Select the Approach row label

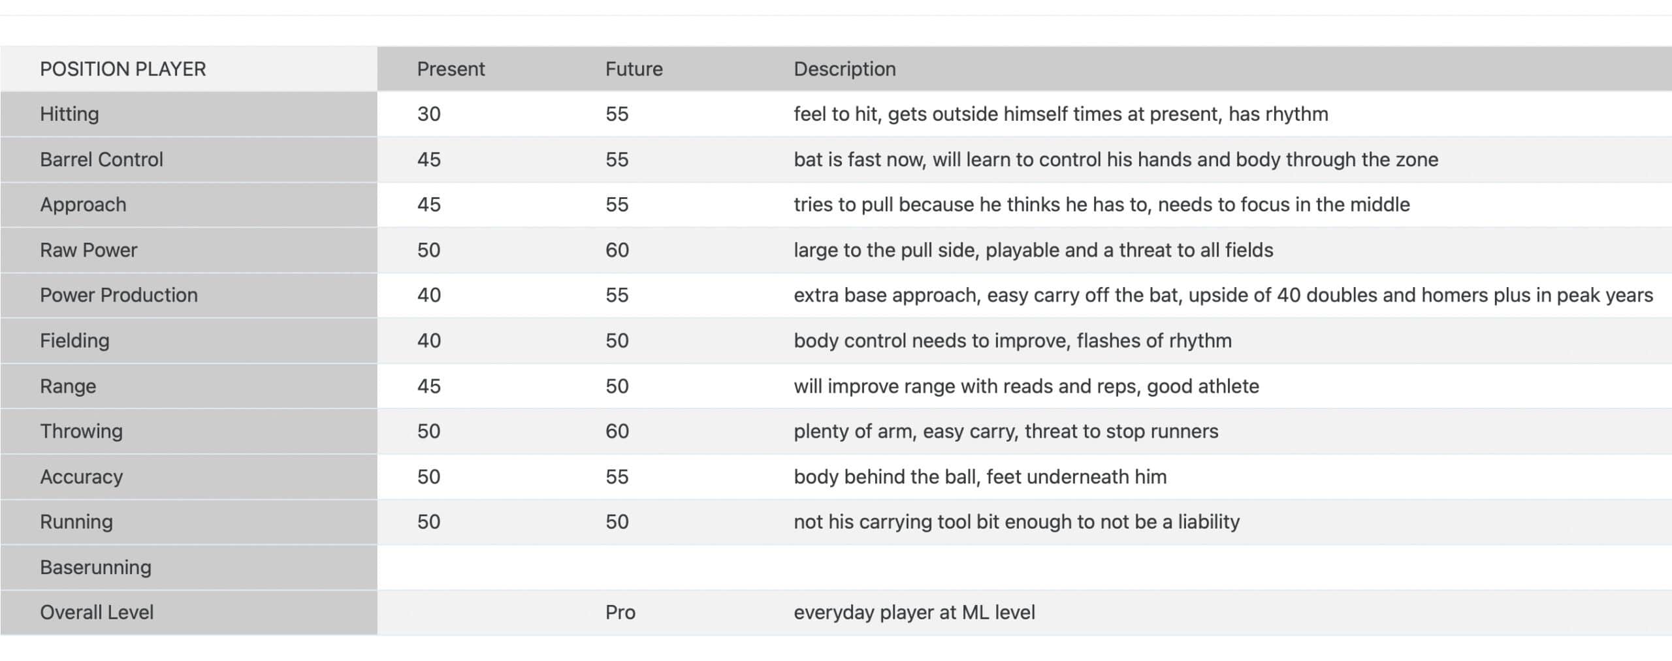pyautogui.click(x=83, y=205)
